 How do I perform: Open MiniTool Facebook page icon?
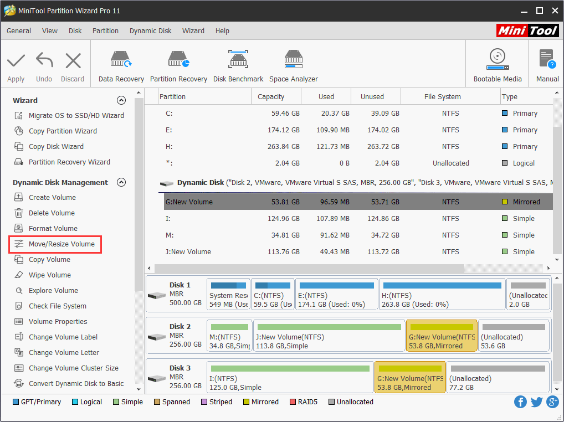tap(520, 402)
